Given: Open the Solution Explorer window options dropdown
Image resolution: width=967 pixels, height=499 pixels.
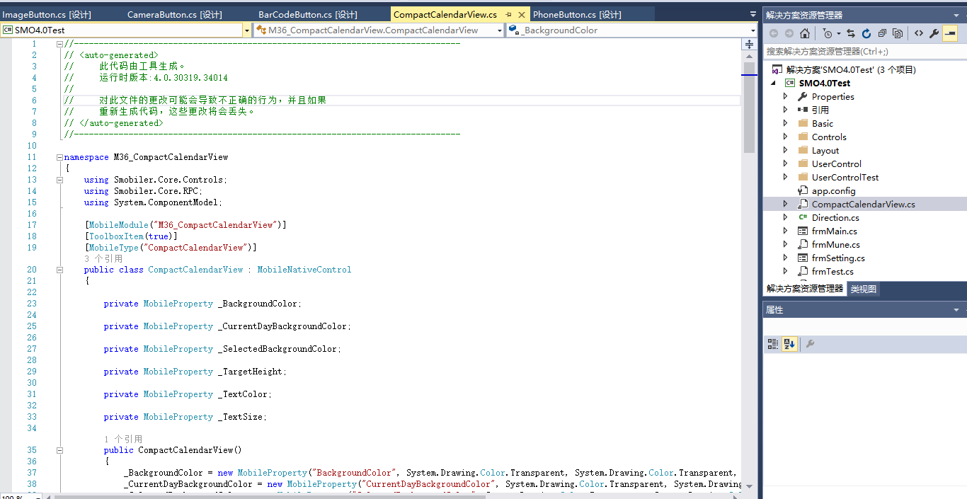Looking at the screenshot, I should [956, 15].
